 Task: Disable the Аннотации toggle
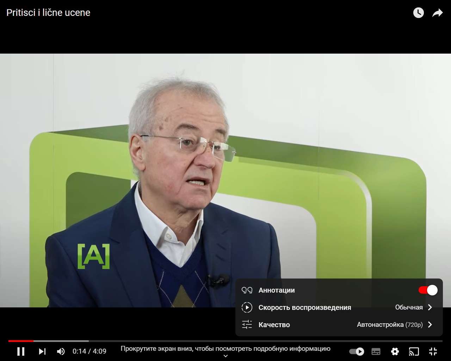(428, 290)
